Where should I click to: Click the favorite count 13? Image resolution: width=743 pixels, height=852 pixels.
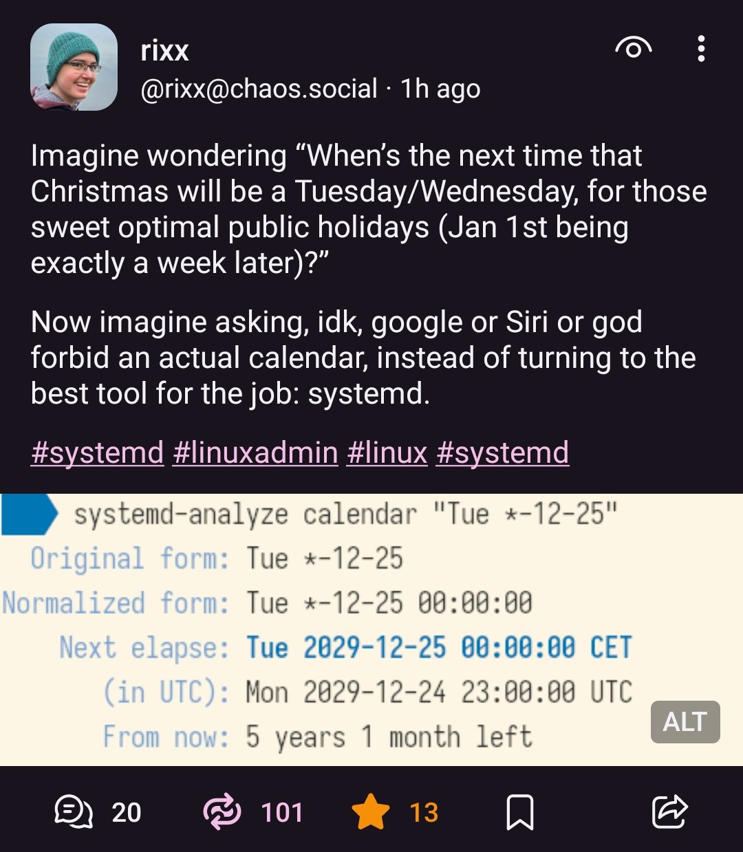(x=424, y=813)
